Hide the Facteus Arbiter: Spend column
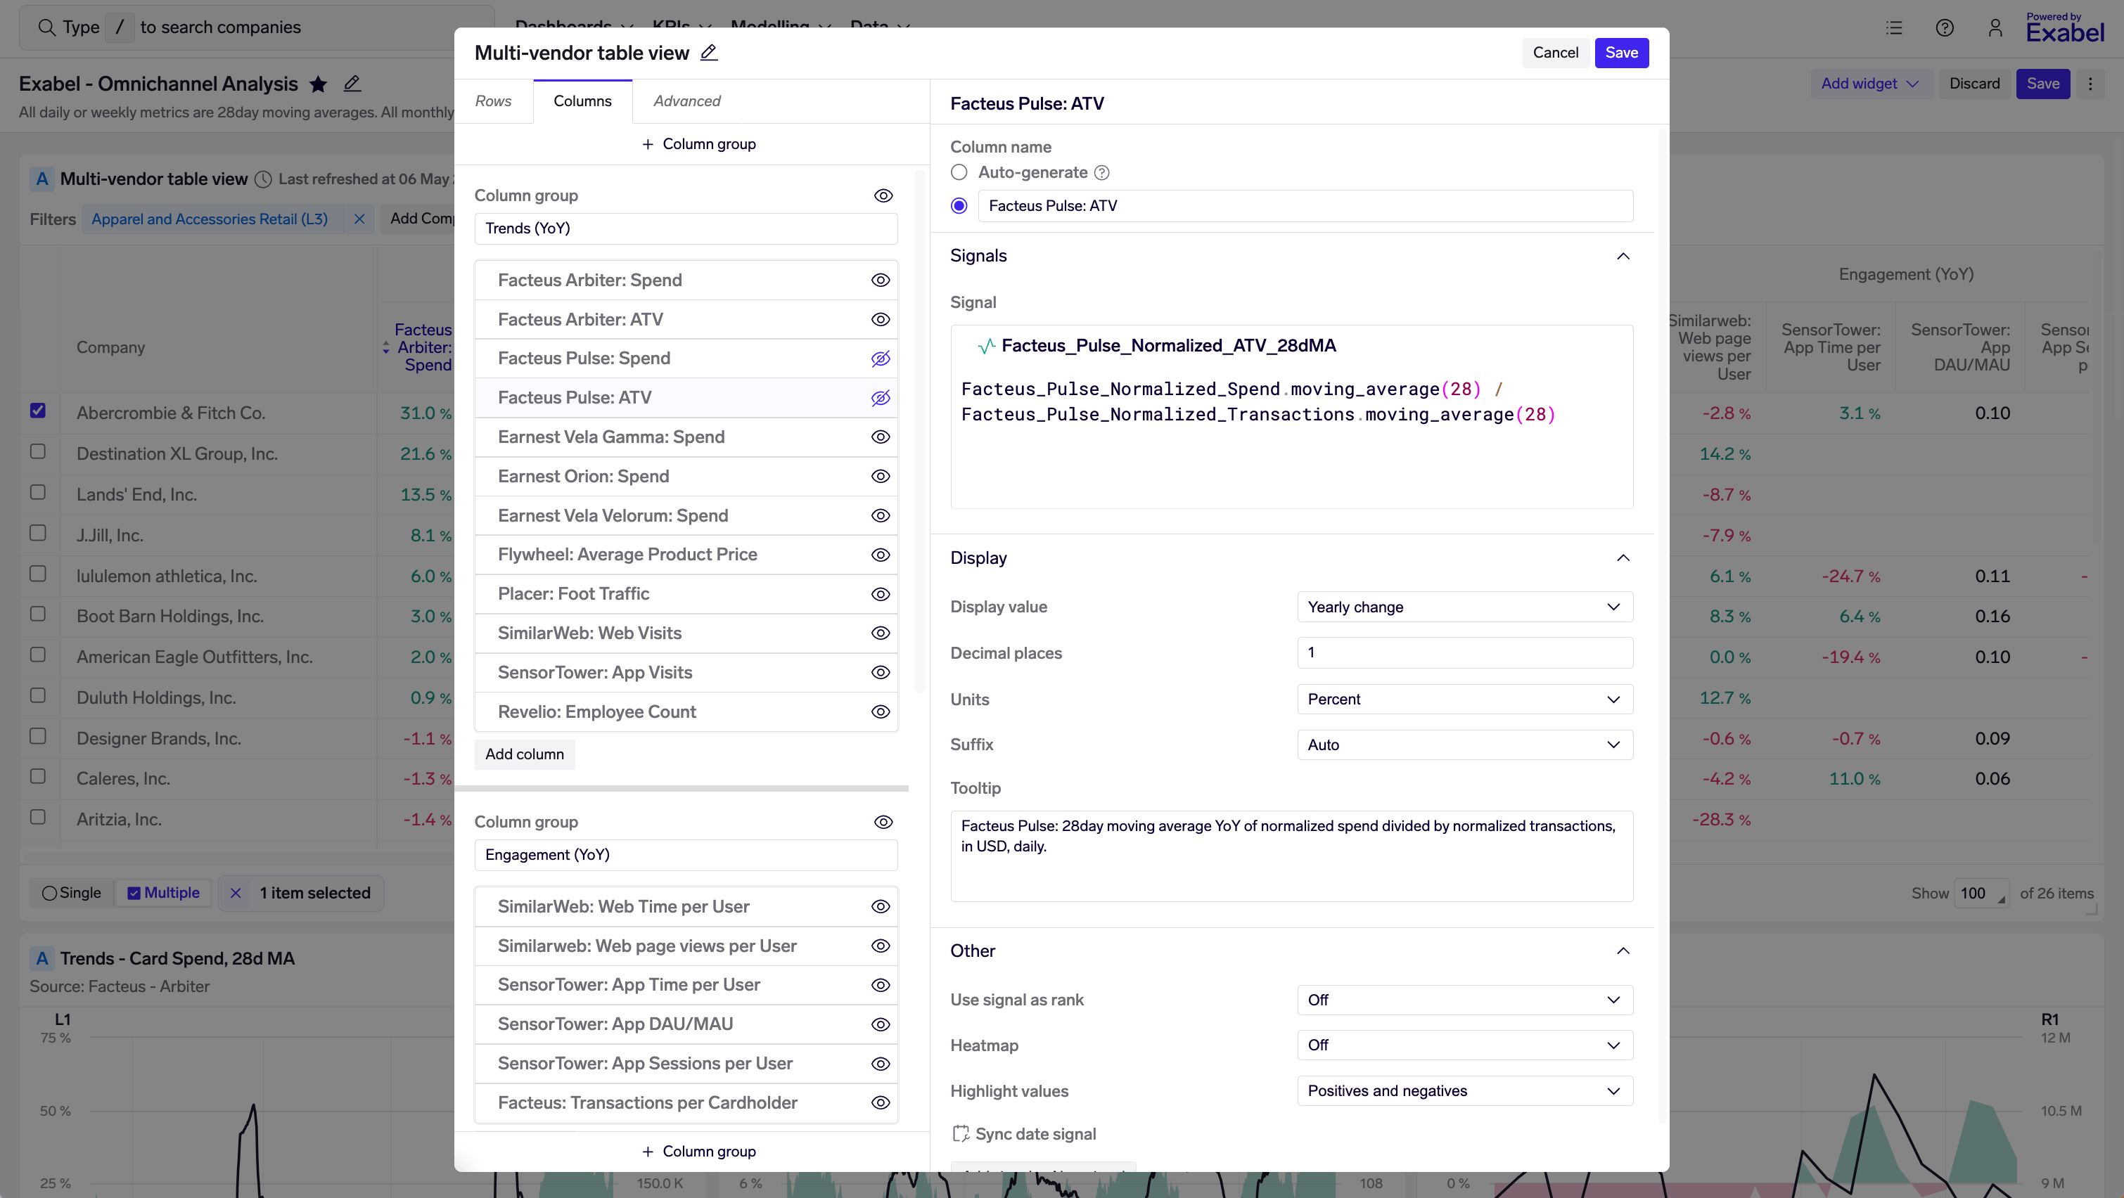 [881, 281]
